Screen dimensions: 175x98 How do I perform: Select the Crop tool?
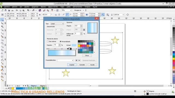point(2,26)
